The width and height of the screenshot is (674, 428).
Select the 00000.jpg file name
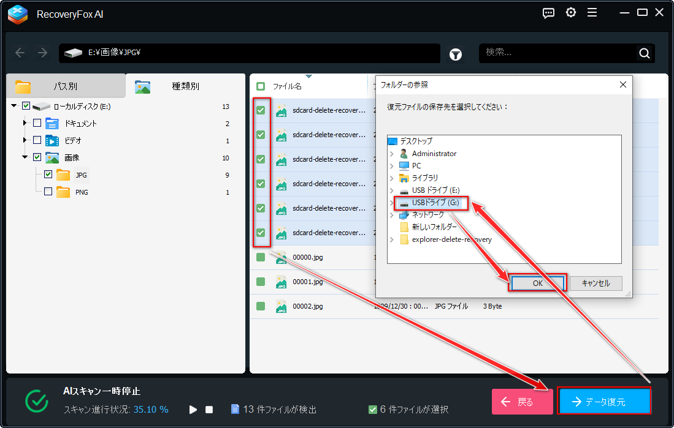(308, 257)
